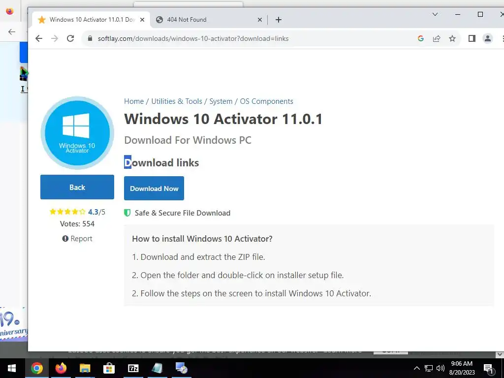Screen dimensions: 504x378
Task: Select the Windows 10 Activator tab
Action: [x=90, y=20]
